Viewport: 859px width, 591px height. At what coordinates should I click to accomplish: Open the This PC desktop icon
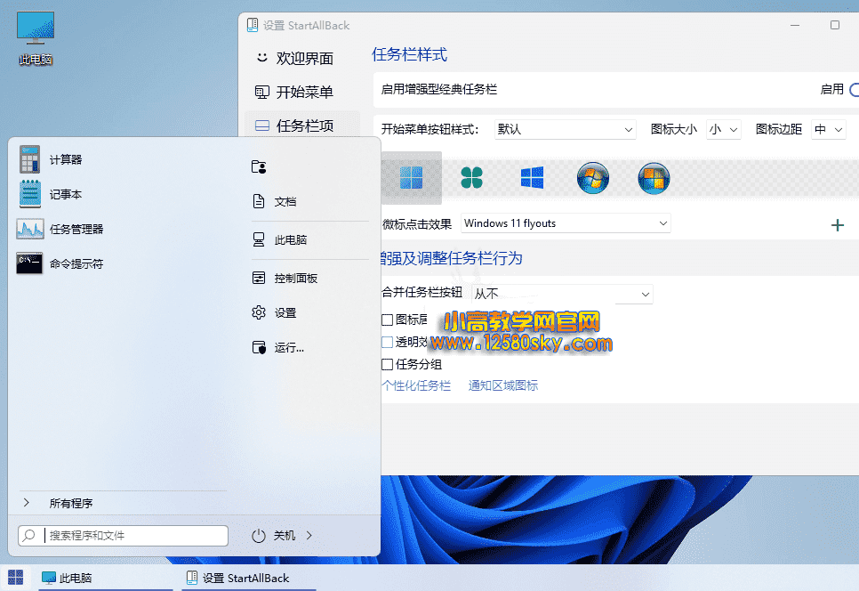pos(35,37)
